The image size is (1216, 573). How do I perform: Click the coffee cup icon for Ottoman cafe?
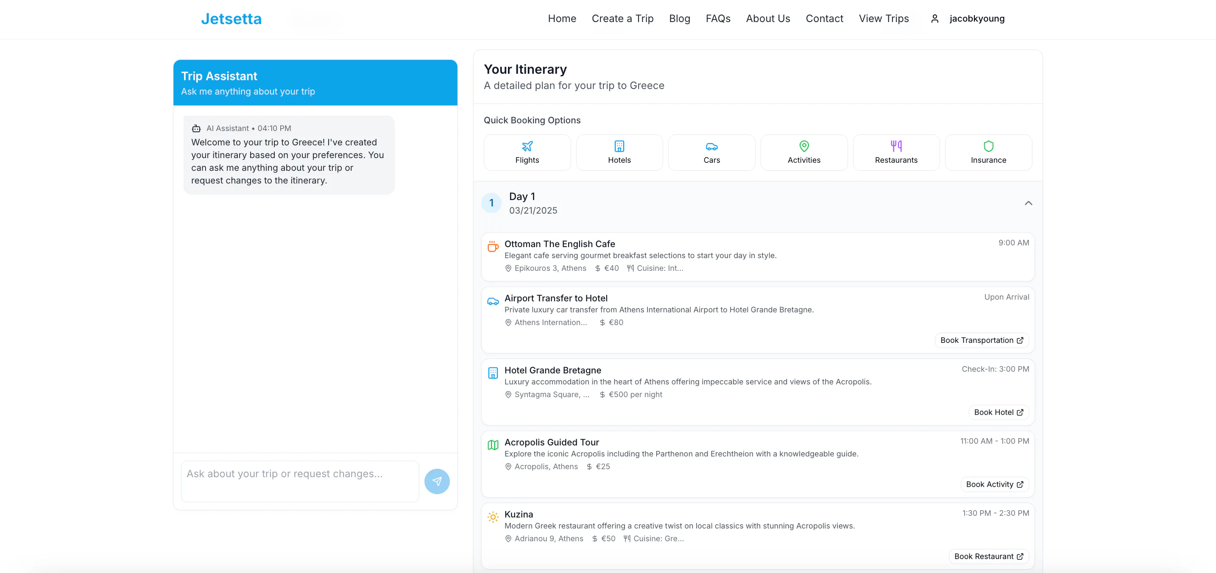point(492,246)
